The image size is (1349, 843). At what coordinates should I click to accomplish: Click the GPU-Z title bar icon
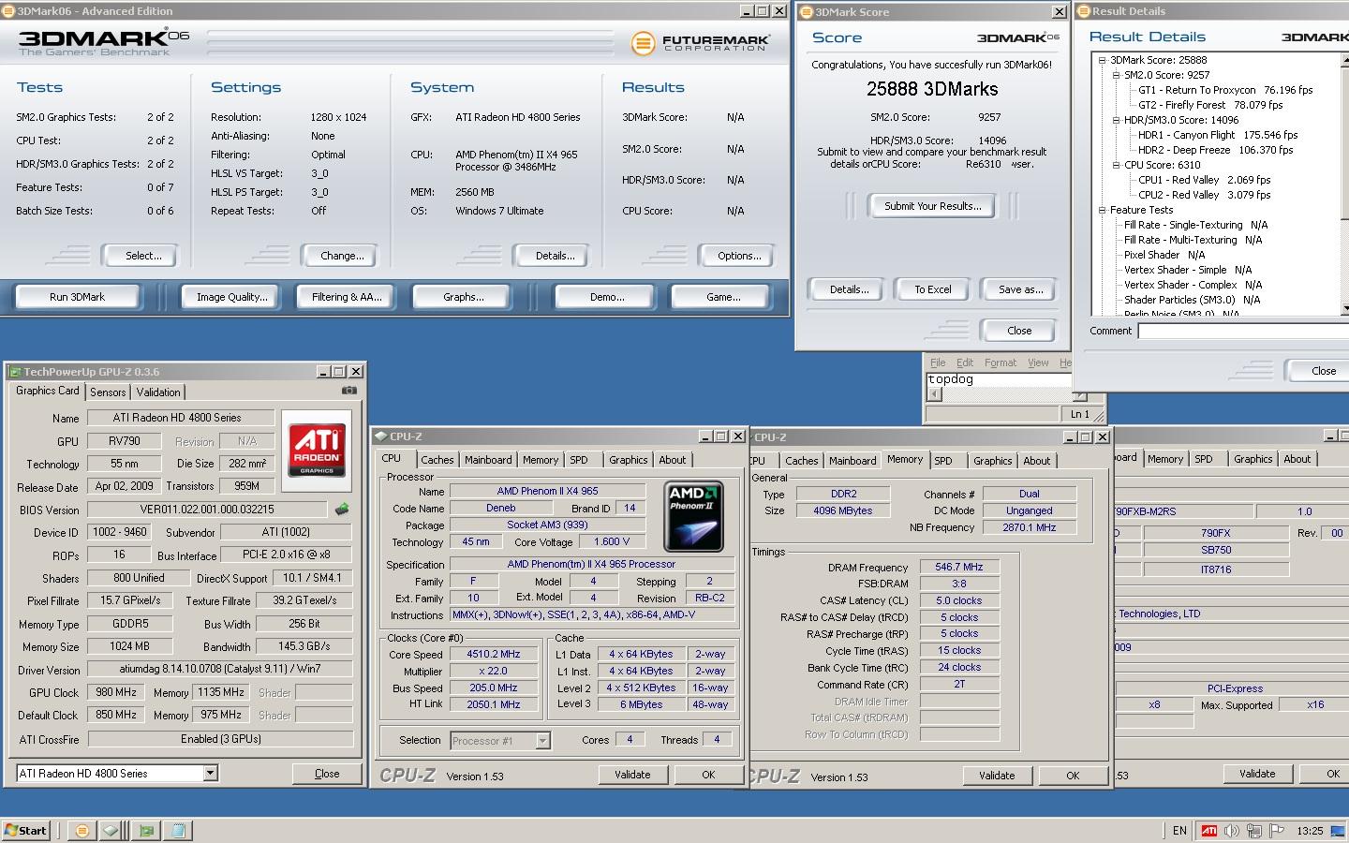pos(14,372)
